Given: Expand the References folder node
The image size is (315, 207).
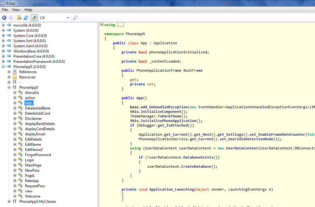Looking at the screenshot, I should [9, 72].
